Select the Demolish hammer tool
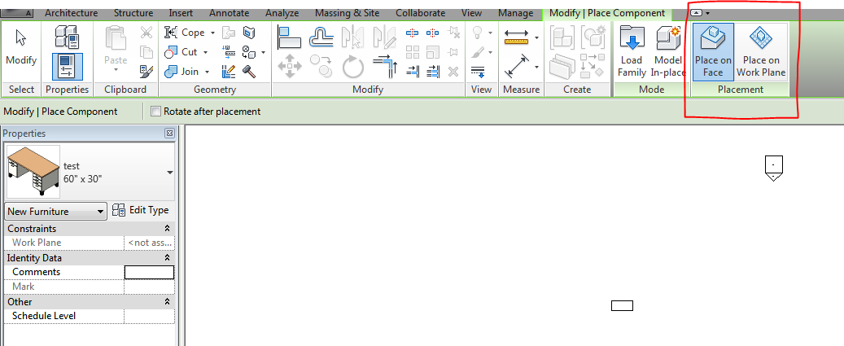The height and width of the screenshot is (346, 844). pyautogui.click(x=249, y=72)
